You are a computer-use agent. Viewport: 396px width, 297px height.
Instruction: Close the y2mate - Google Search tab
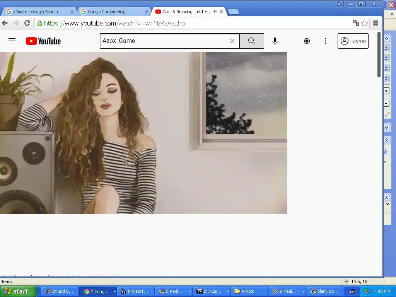72,12
